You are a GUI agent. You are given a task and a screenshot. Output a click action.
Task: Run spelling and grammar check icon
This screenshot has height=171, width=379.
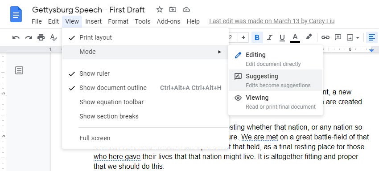(x=54, y=37)
